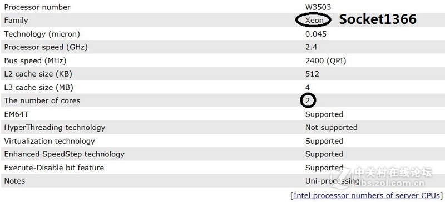Select the 0.045 technology value

click(x=316, y=34)
